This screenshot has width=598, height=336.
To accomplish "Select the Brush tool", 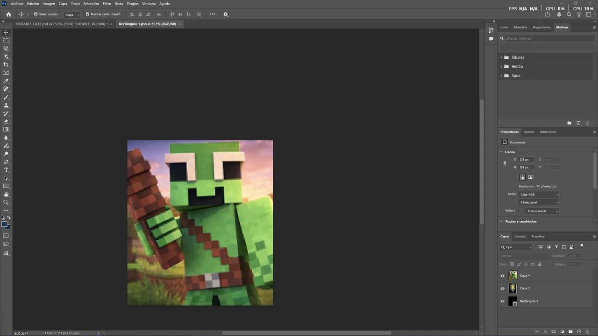I will pyautogui.click(x=6, y=98).
